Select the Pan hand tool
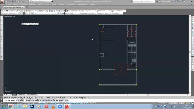The image size is (194, 109). tap(40, 11)
